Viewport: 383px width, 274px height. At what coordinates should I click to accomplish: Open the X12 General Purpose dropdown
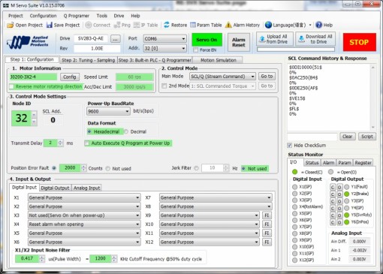[210, 242]
